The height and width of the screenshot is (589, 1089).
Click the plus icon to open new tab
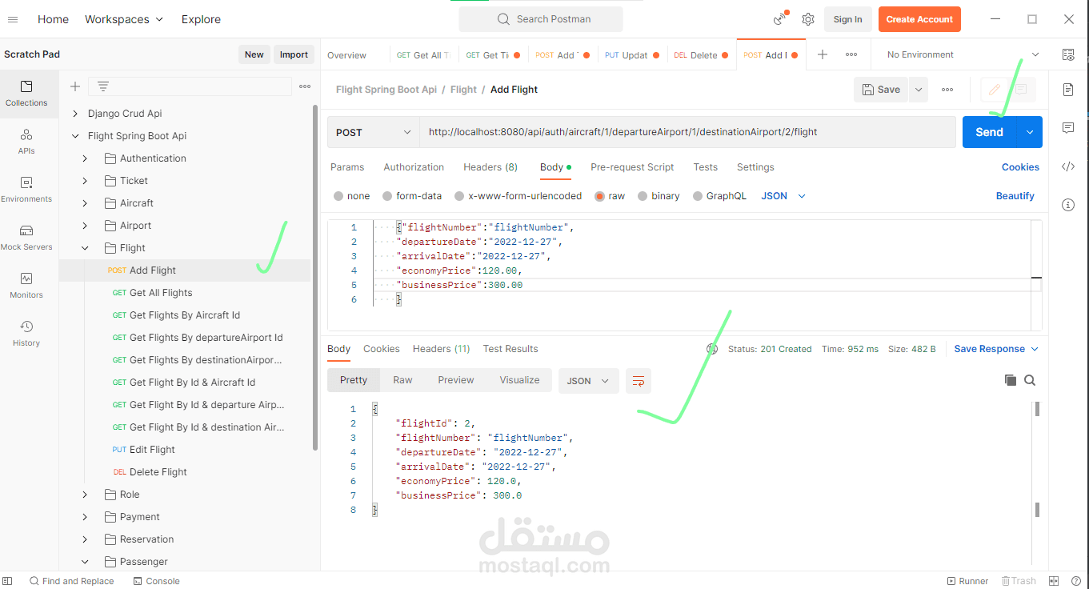[822, 54]
